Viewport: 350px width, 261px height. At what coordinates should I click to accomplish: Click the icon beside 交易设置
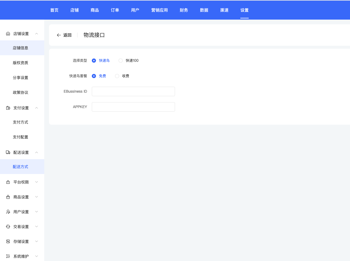[x=8, y=227]
